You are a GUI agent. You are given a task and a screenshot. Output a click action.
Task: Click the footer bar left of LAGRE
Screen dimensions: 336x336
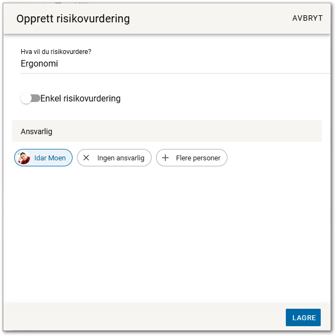pos(142,317)
